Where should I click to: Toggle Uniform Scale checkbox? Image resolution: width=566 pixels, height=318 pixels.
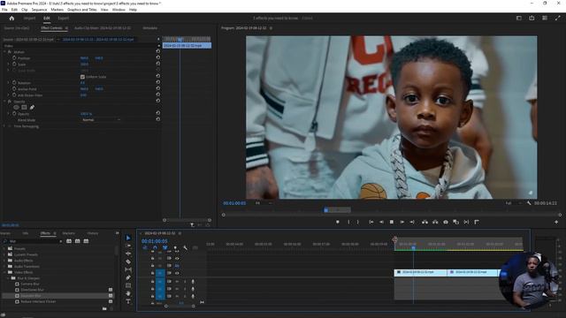tap(82, 77)
